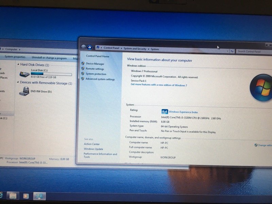The height and width of the screenshot is (204, 272).
Task: Click the Local Disk C: capacity bar
Action: click(x=51, y=74)
